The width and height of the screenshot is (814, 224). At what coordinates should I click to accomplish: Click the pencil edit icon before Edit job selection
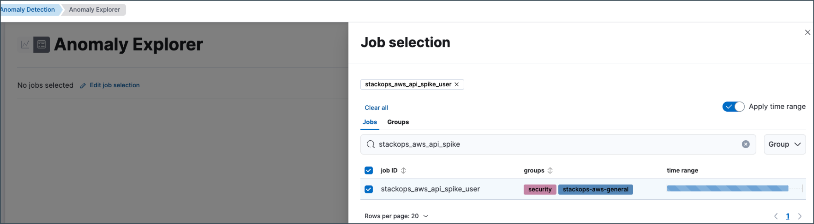(83, 85)
